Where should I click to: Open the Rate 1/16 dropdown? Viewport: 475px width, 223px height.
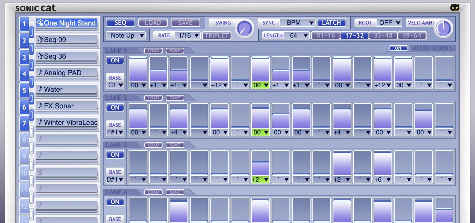(x=187, y=35)
